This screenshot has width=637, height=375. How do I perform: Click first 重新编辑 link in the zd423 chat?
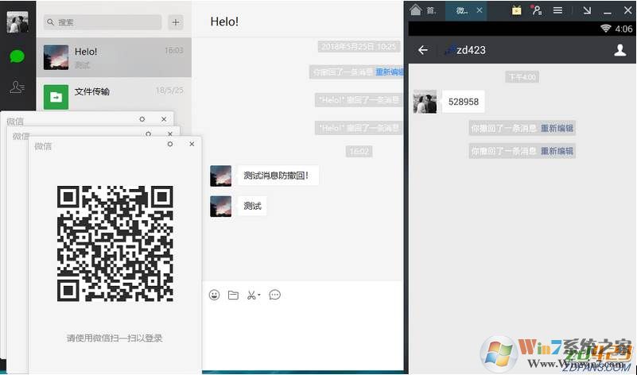[x=557, y=128]
